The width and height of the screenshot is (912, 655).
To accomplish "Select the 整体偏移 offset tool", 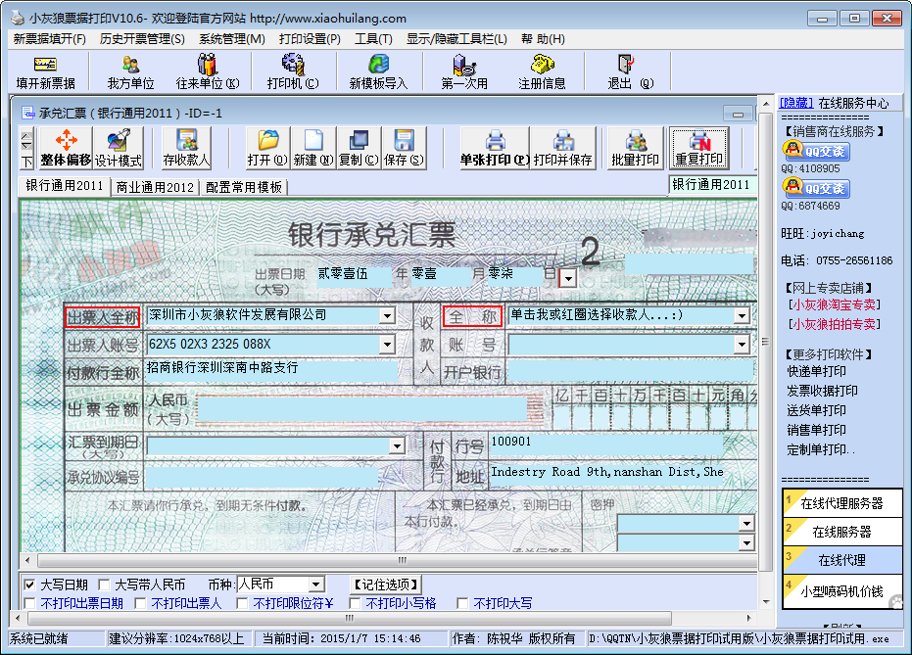I will click(x=66, y=148).
